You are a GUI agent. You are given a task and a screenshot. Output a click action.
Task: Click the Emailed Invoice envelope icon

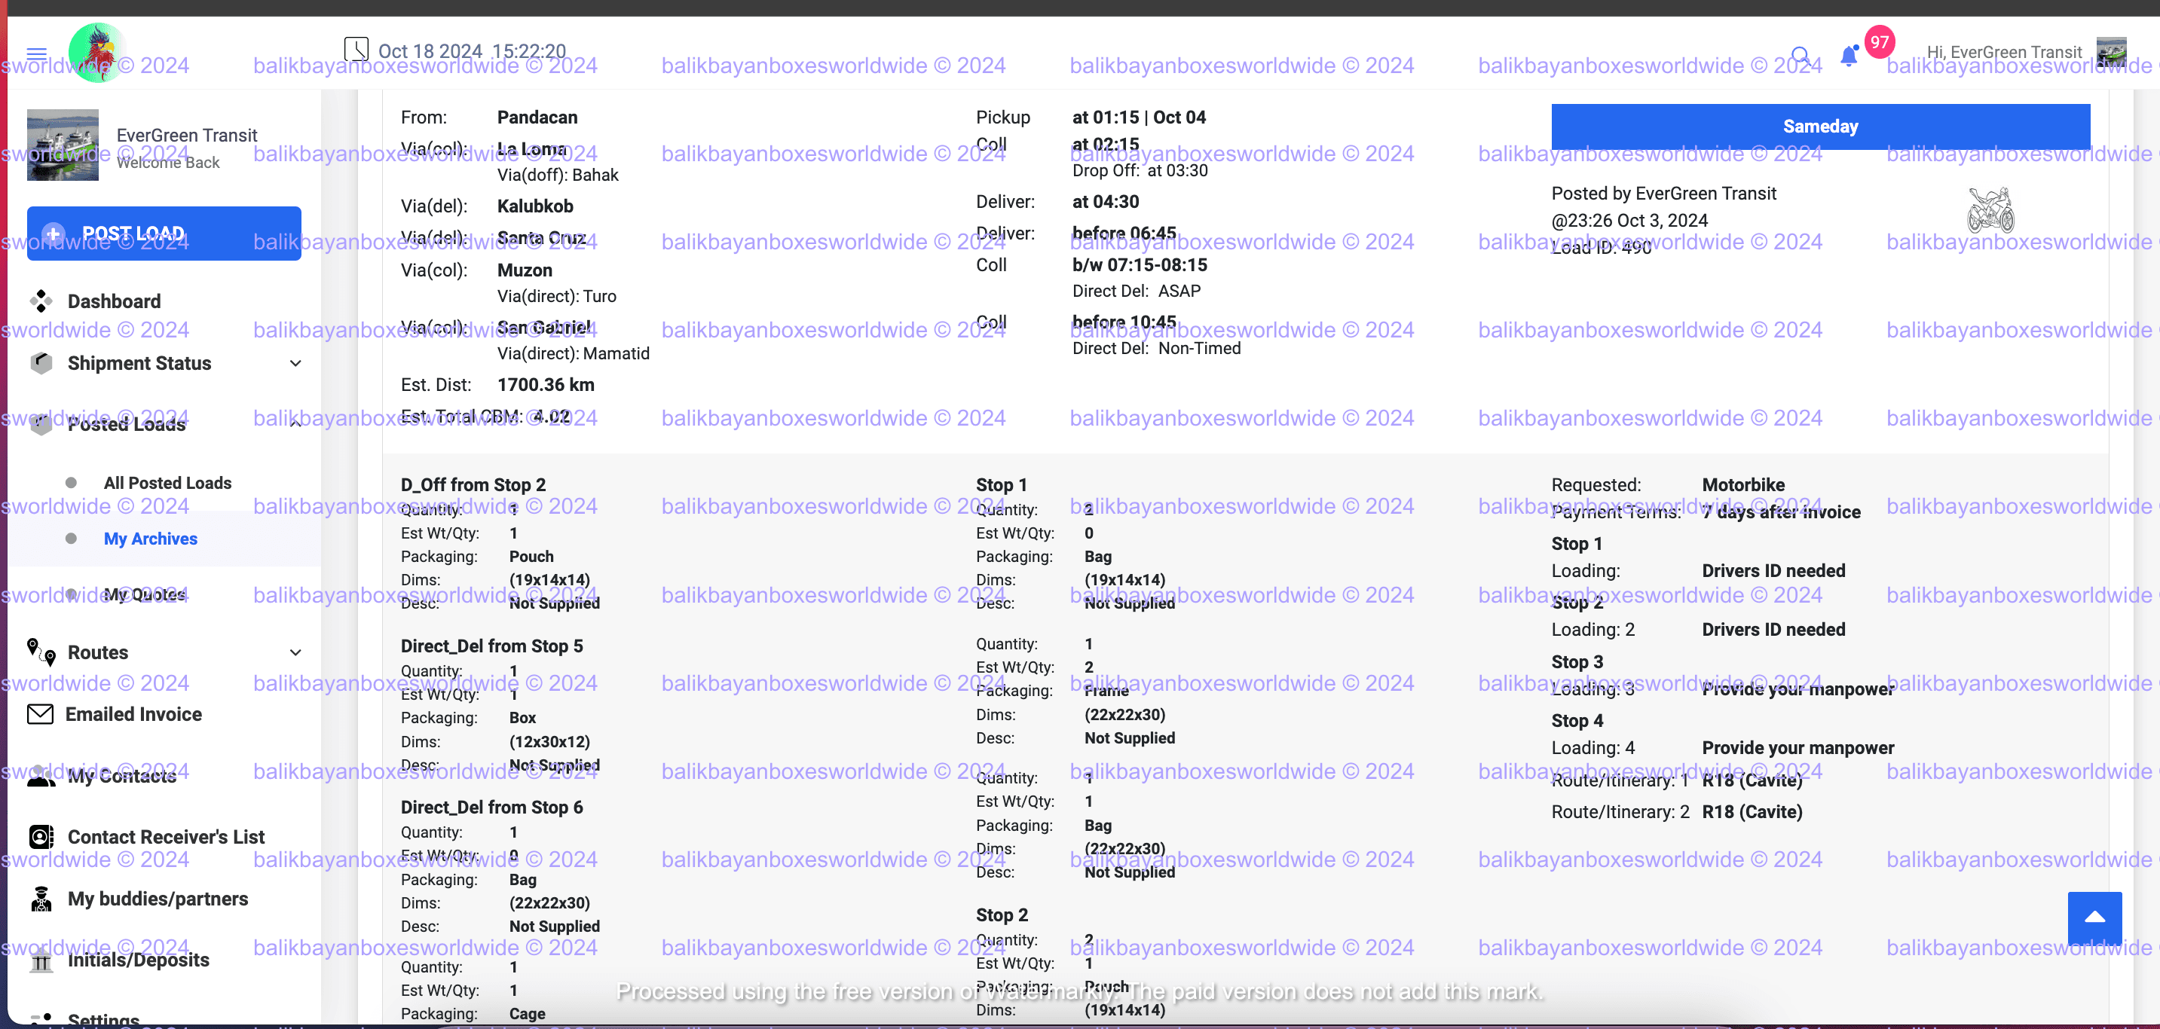coord(40,714)
